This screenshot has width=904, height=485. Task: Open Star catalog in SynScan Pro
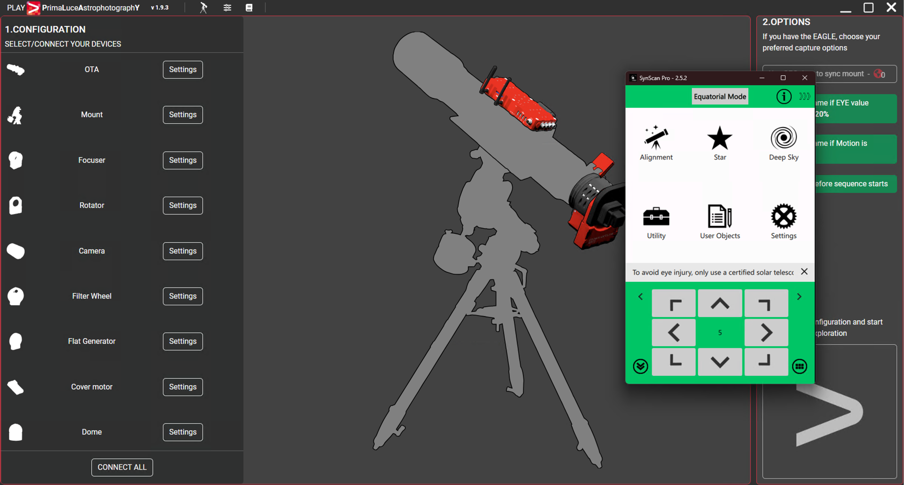[720, 143]
